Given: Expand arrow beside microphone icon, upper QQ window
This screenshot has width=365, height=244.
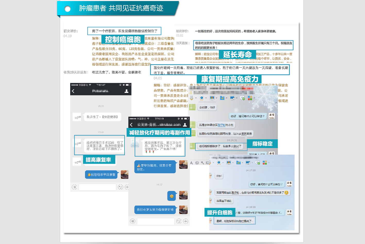Looking at the screenshot, I should (196, 98).
